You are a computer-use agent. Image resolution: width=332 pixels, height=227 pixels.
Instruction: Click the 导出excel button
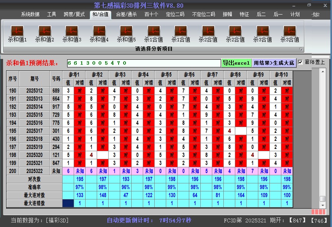(x=236, y=63)
